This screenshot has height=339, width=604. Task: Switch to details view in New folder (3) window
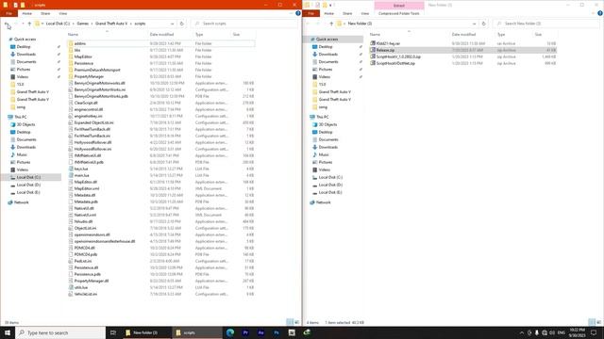592,322
